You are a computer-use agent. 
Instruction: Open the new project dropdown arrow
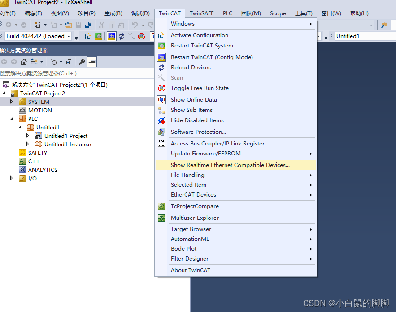[45, 25]
